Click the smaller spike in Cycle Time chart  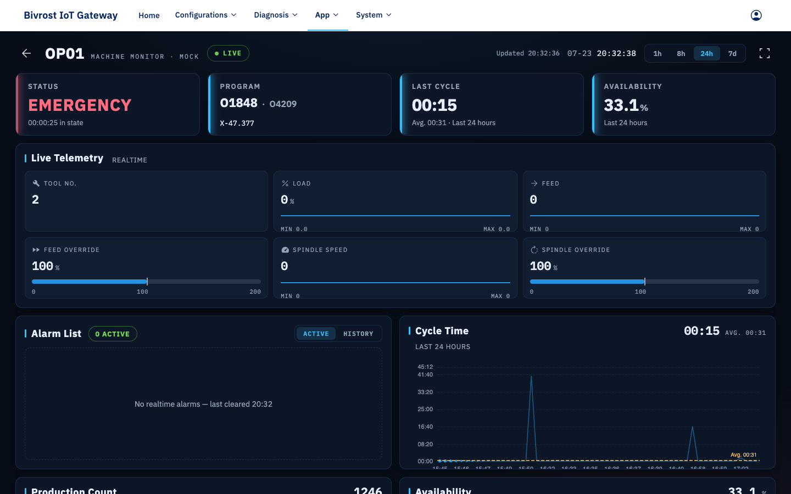point(693,428)
